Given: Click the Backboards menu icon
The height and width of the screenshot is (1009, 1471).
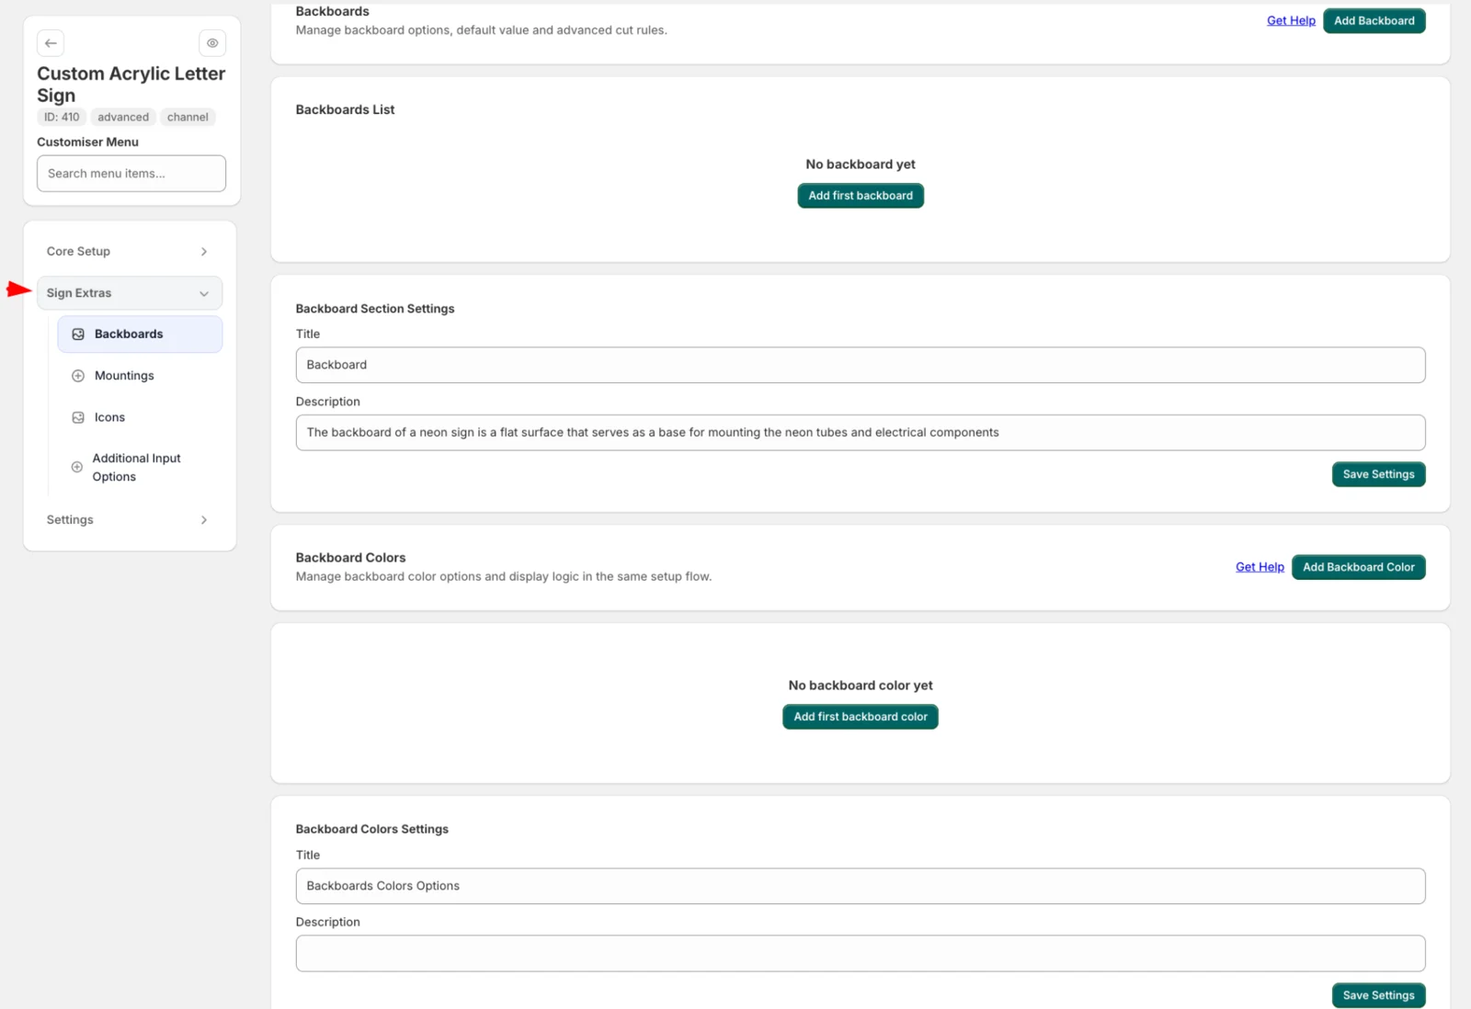Looking at the screenshot, I should point(78,334).
